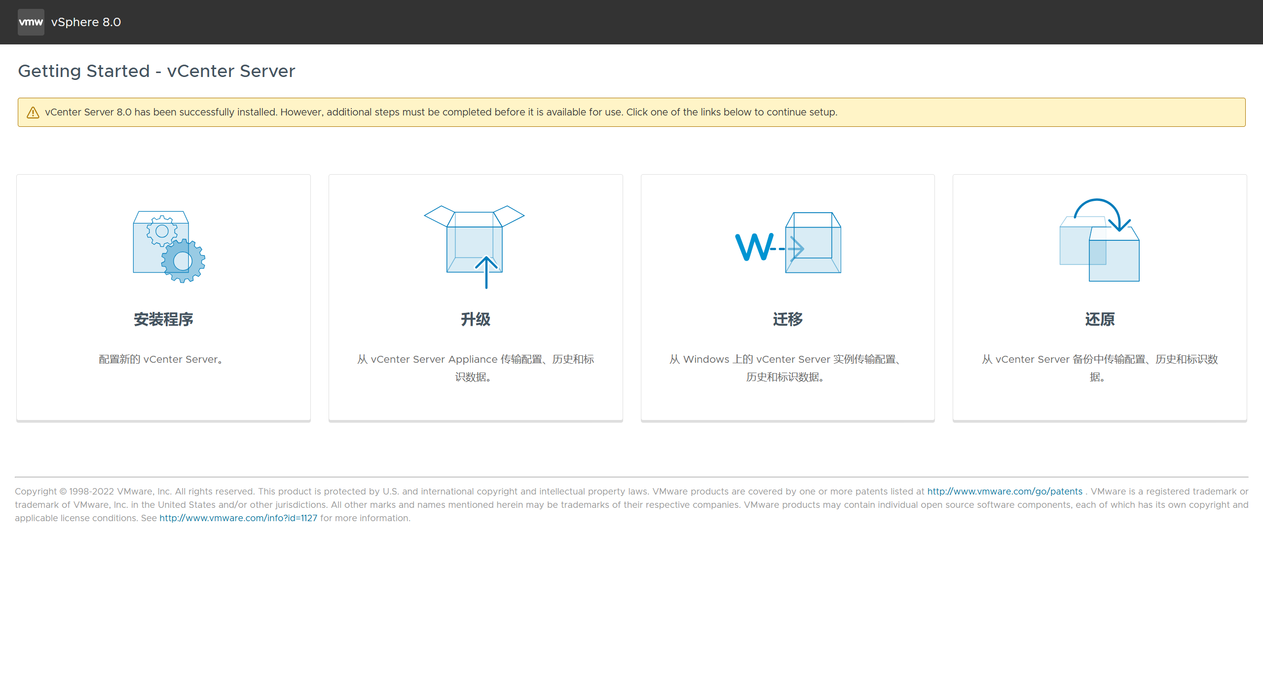Click the Getting Started - vCenter Server heading
This screenshot has height=686, width=1263.
point(156,71)
